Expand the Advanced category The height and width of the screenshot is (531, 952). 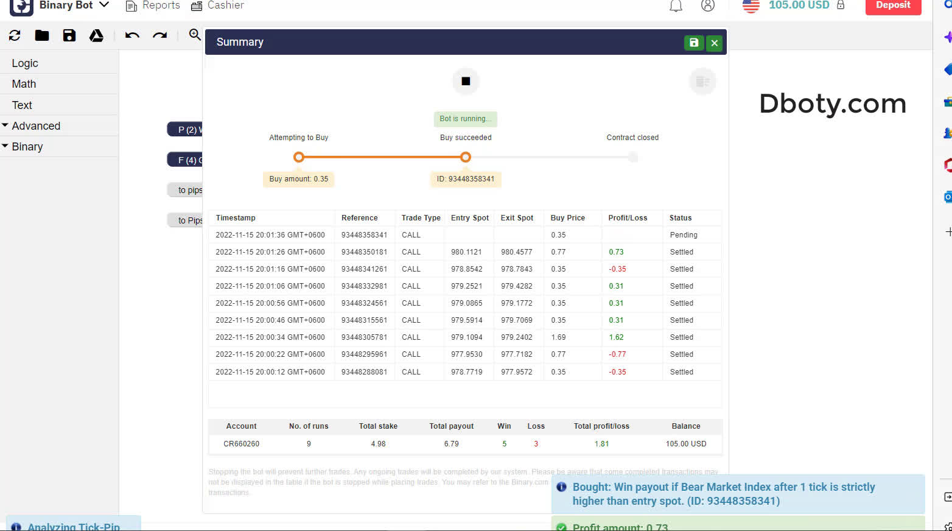tap(36, 126)
